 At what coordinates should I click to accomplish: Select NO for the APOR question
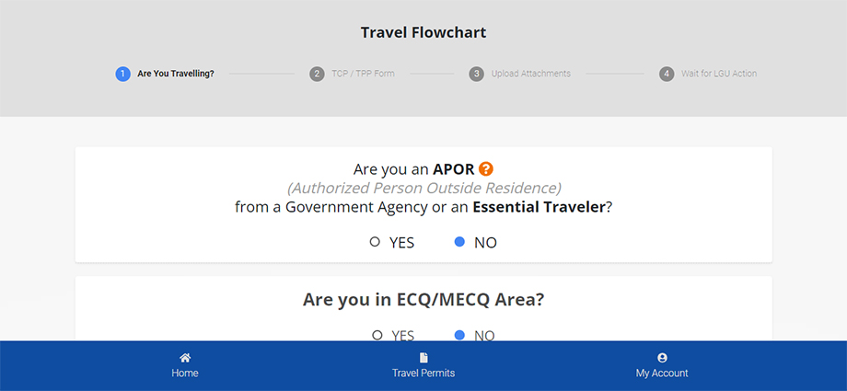(x=459, y=242)
